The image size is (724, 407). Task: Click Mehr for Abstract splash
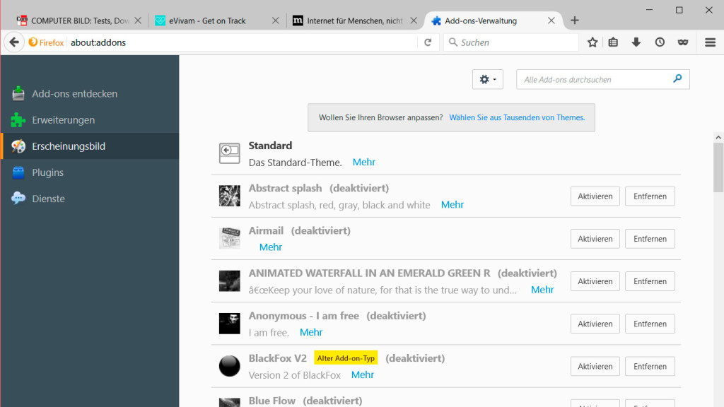(452, 204)
